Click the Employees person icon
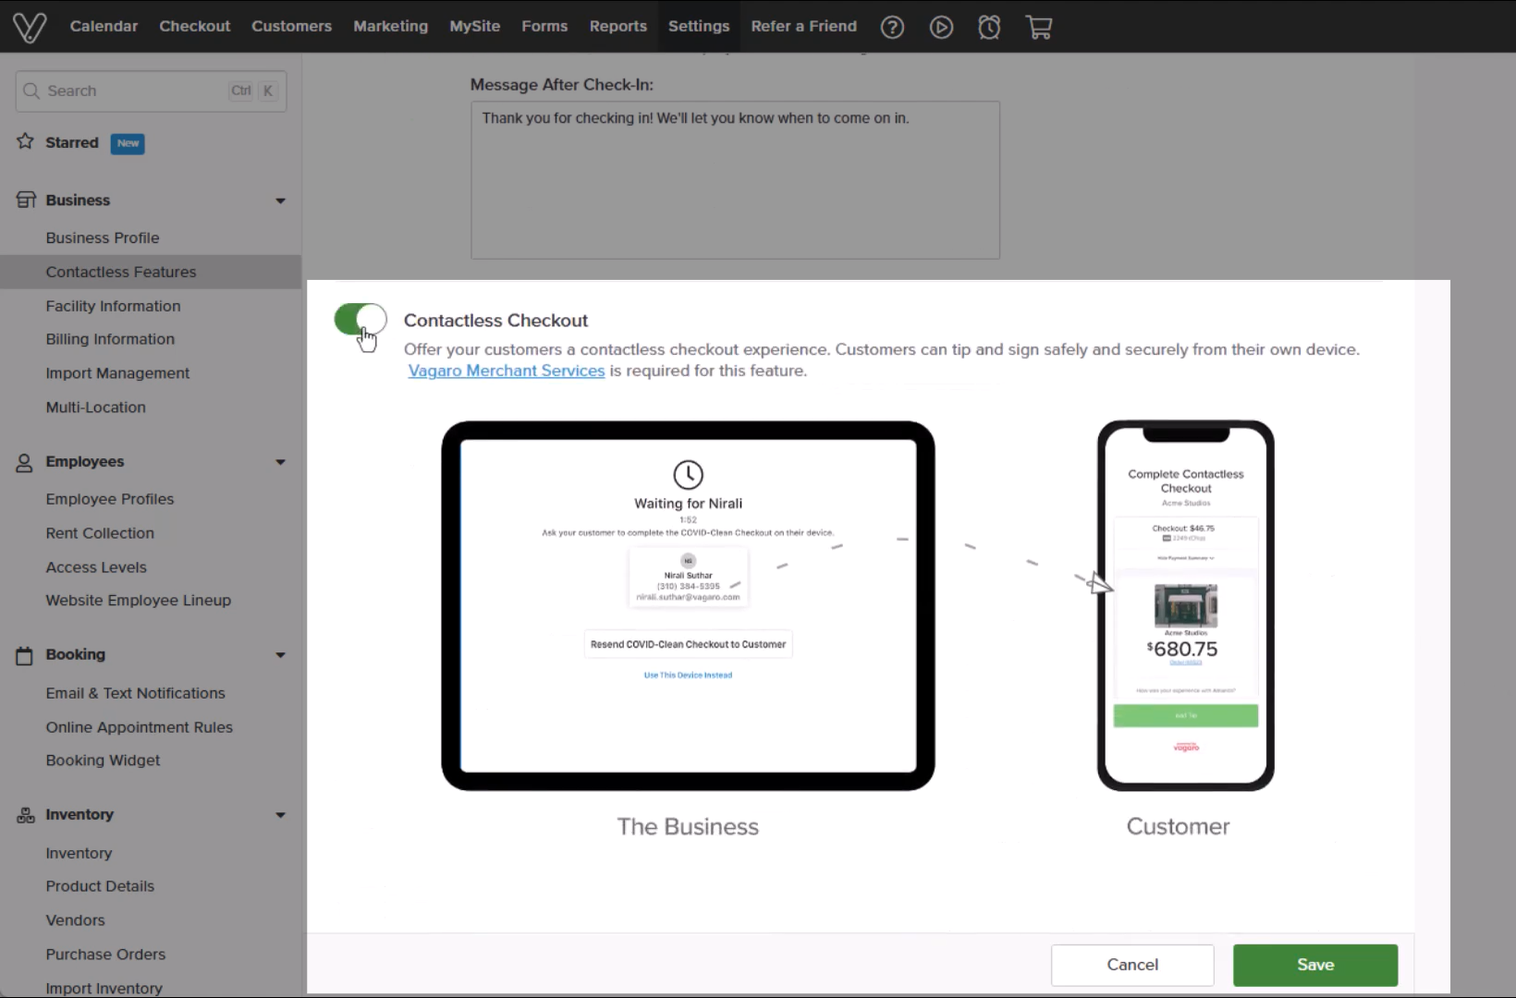1516x998 pixels. (x=25, y=462)
